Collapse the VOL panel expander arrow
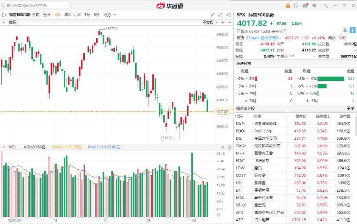This screenshot has height=224, width=357. pos(4,147)
